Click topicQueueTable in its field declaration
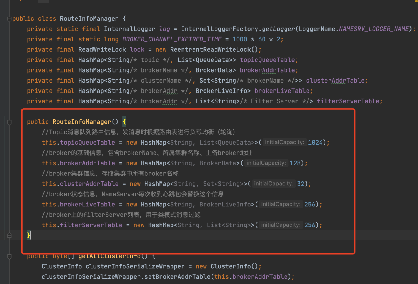 coord(267,60)
